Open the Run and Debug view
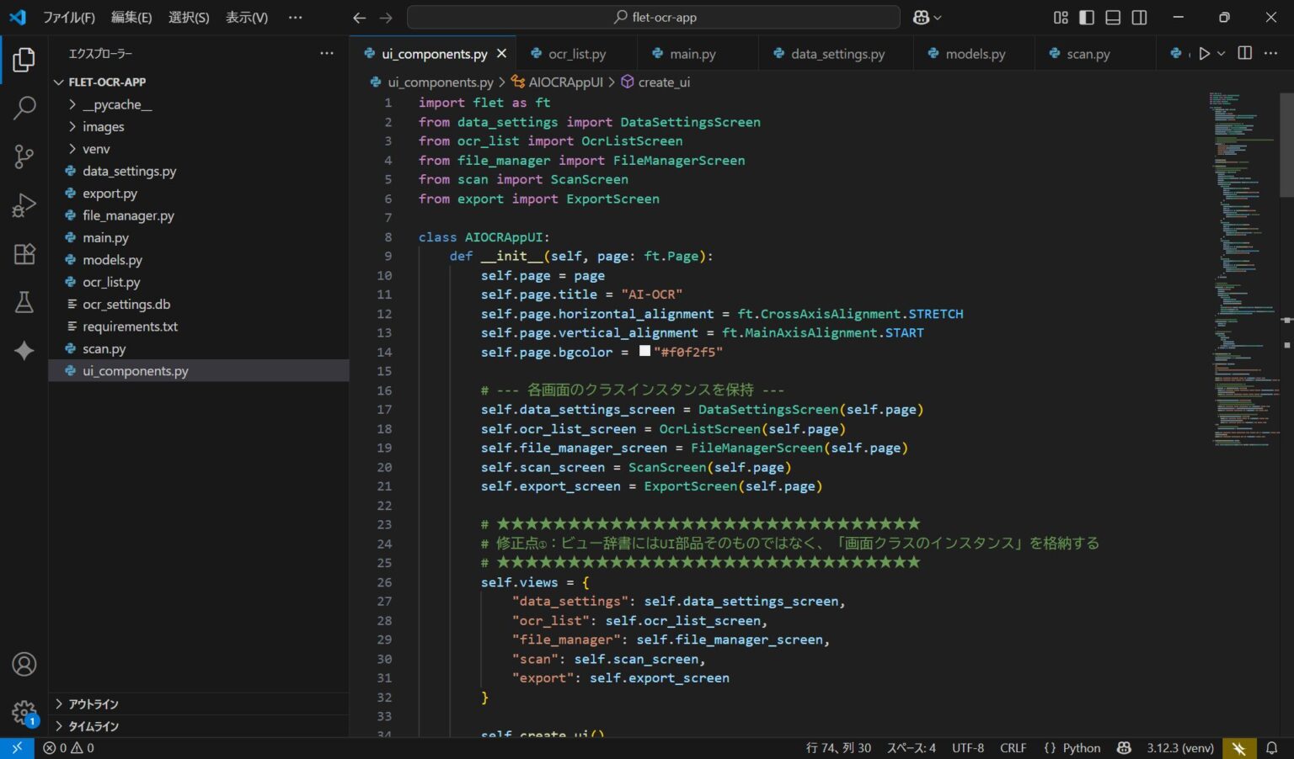 [x=24, y=204]
